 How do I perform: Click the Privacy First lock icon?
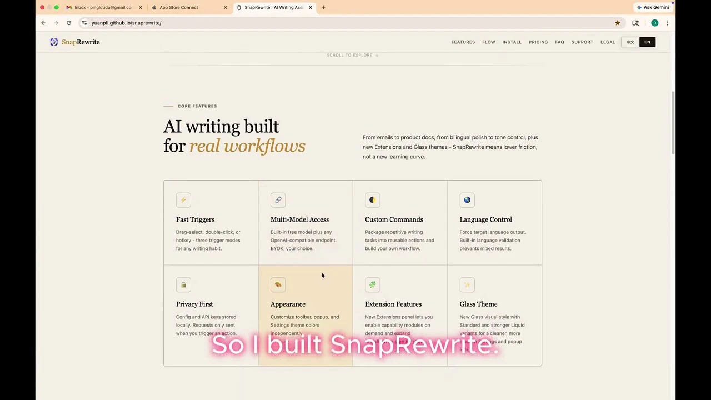pos(183,285)
